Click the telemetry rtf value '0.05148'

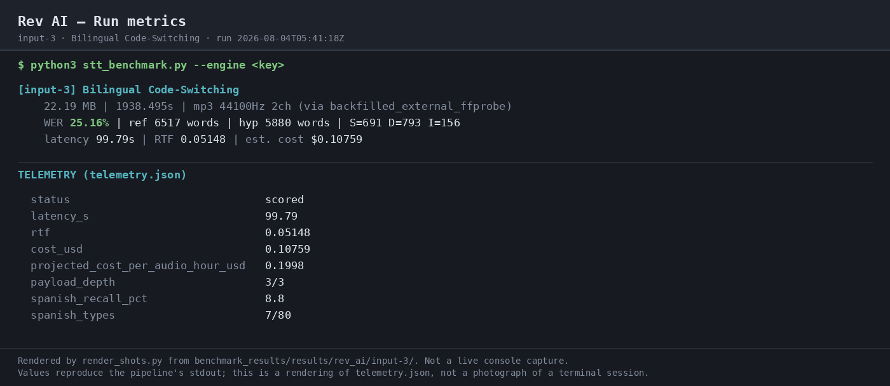tap(287, 233)
